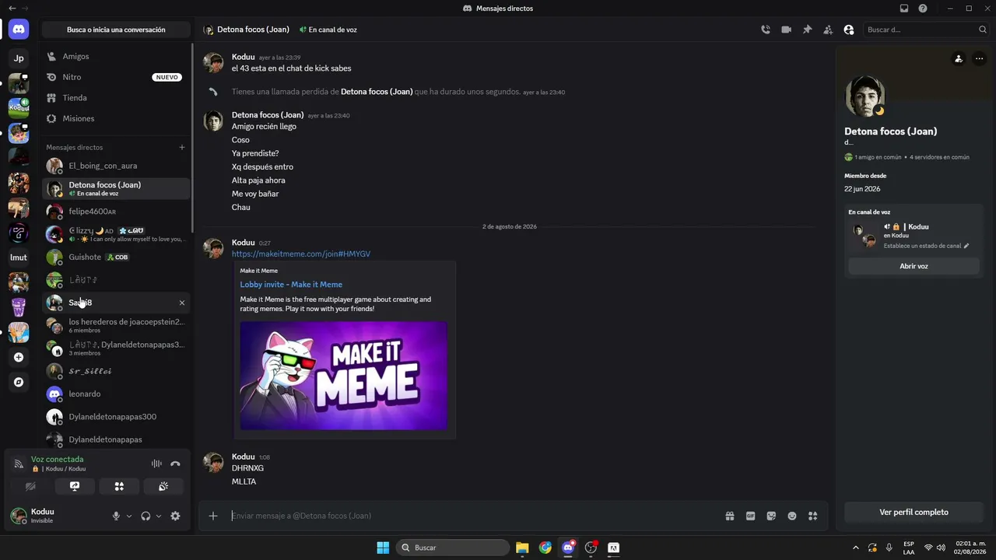Screen dimensions: 996x560
Task: Disconnect from the voice call
Action: [x=175, y=464]
